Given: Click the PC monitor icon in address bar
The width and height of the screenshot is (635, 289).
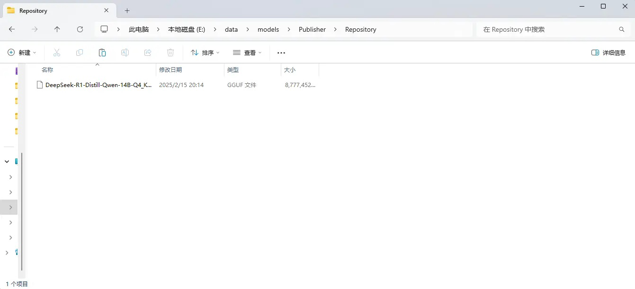Looking at the screenshot, I should [104, 29].
